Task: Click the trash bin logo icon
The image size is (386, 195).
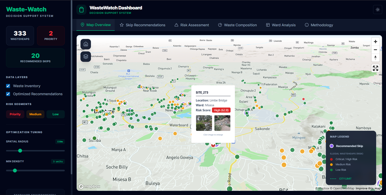Action: (x=82, y=10)
